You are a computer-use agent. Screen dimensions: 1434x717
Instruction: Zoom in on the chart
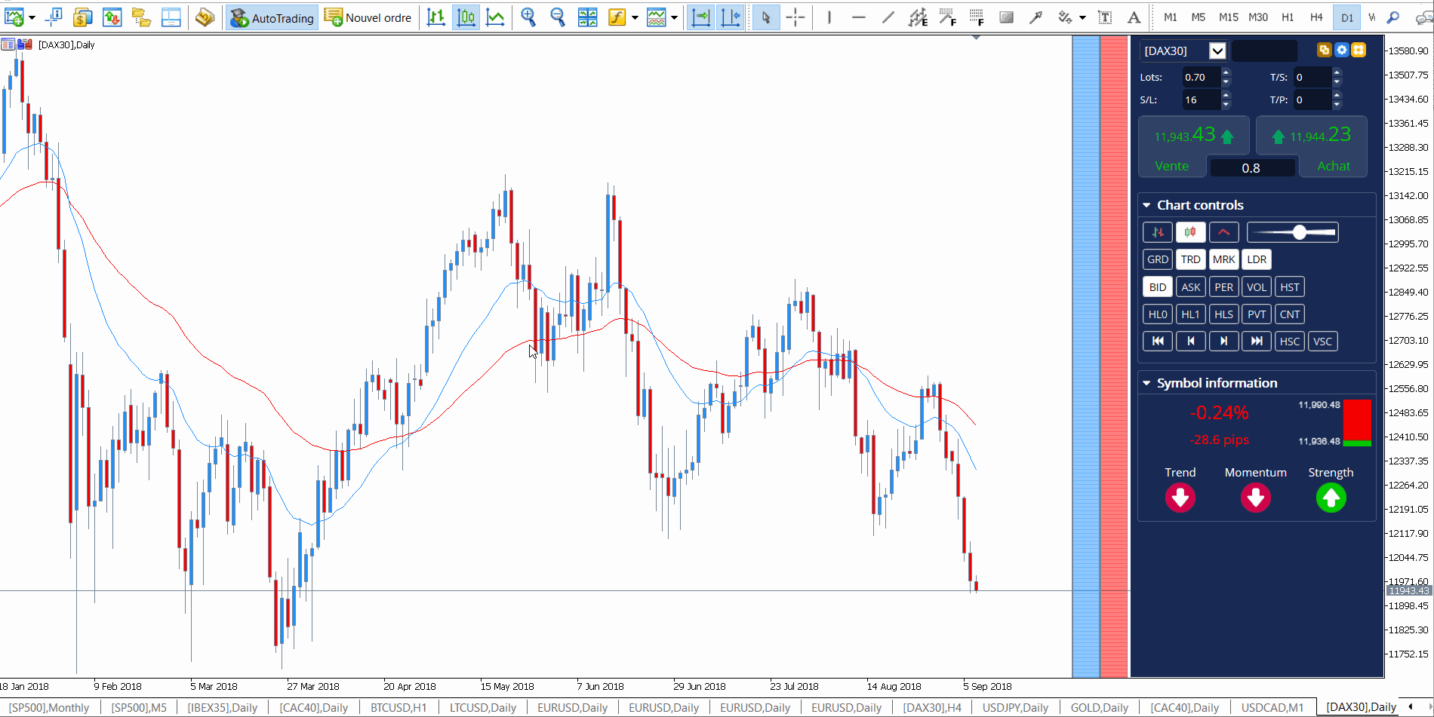(x=528, y=17)
